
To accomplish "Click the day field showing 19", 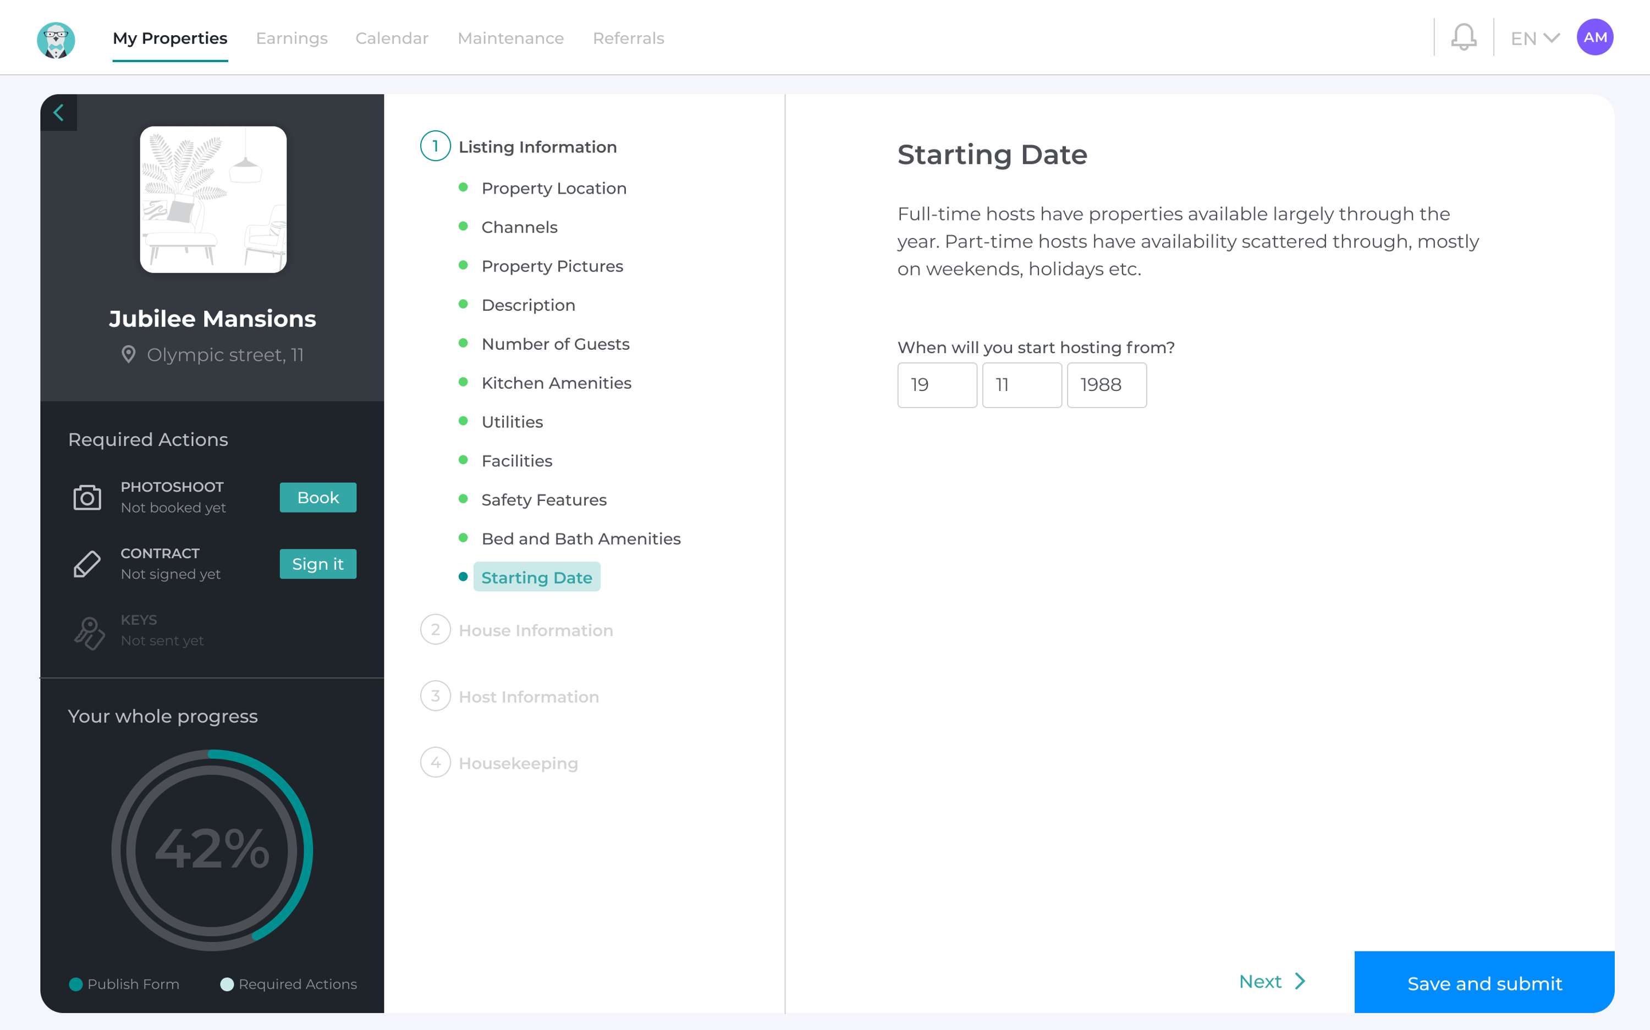I will coord(937,385).
